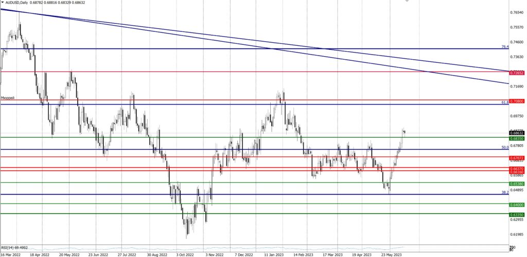Select the black current price tag 0.68632
This screenshot has height=257, width=527.
point(517,132)
